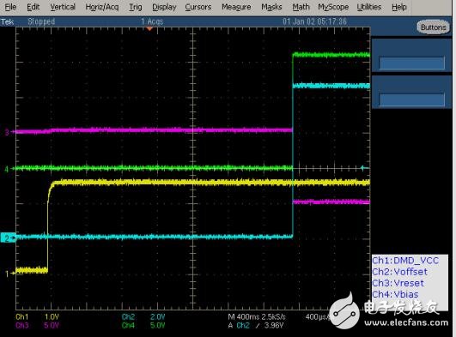The width and height of the screenshot is (456, 337).
Task: Open the Cursors menu
Action: [x=198, y=7]
